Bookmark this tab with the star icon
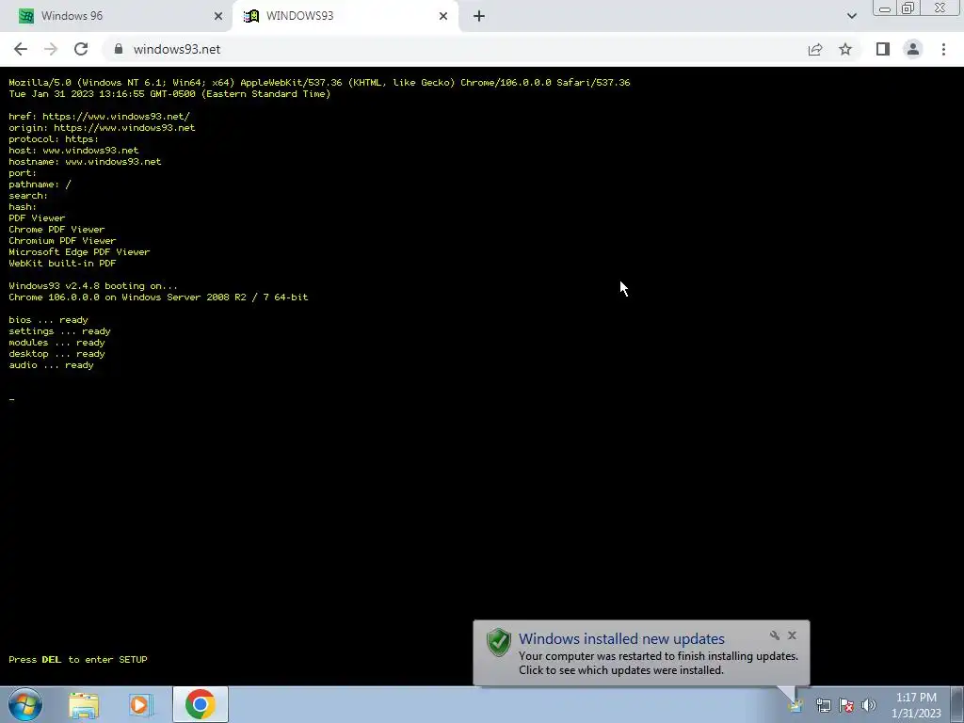 pos(845,49)
